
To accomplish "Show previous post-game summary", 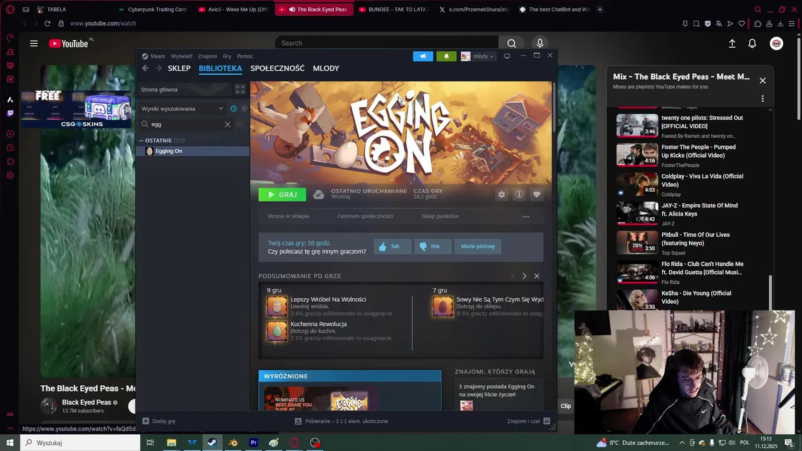I will pyautogui.click(x=513, y=276).
